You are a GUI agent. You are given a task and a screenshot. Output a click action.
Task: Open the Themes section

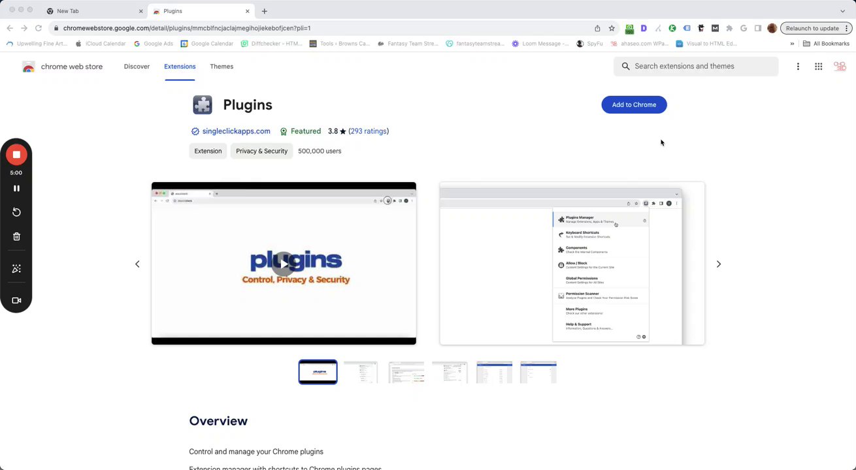click(222, 66)
